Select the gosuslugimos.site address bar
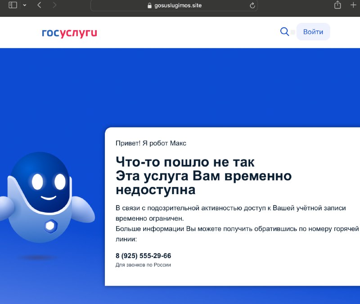Image resolution: width=360 pixels, height=304 pixels. 174,5
